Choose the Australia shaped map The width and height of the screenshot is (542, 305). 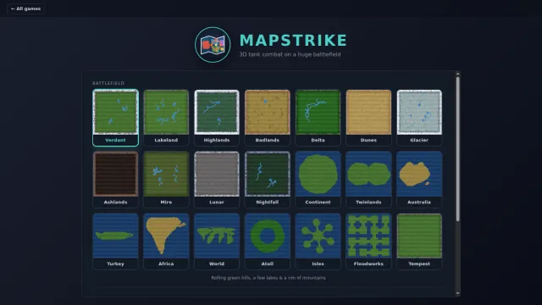419,180
